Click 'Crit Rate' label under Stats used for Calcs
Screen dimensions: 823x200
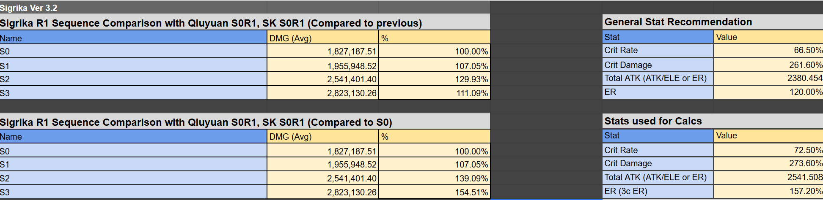(x=658, y=150)
